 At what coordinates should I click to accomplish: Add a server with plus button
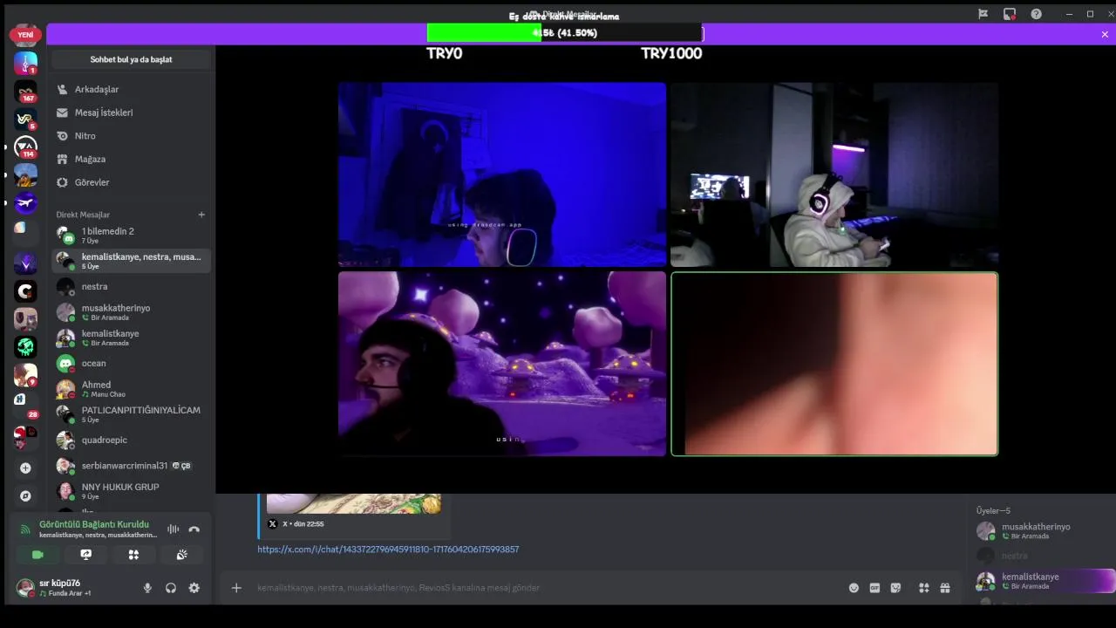point(25,468)
